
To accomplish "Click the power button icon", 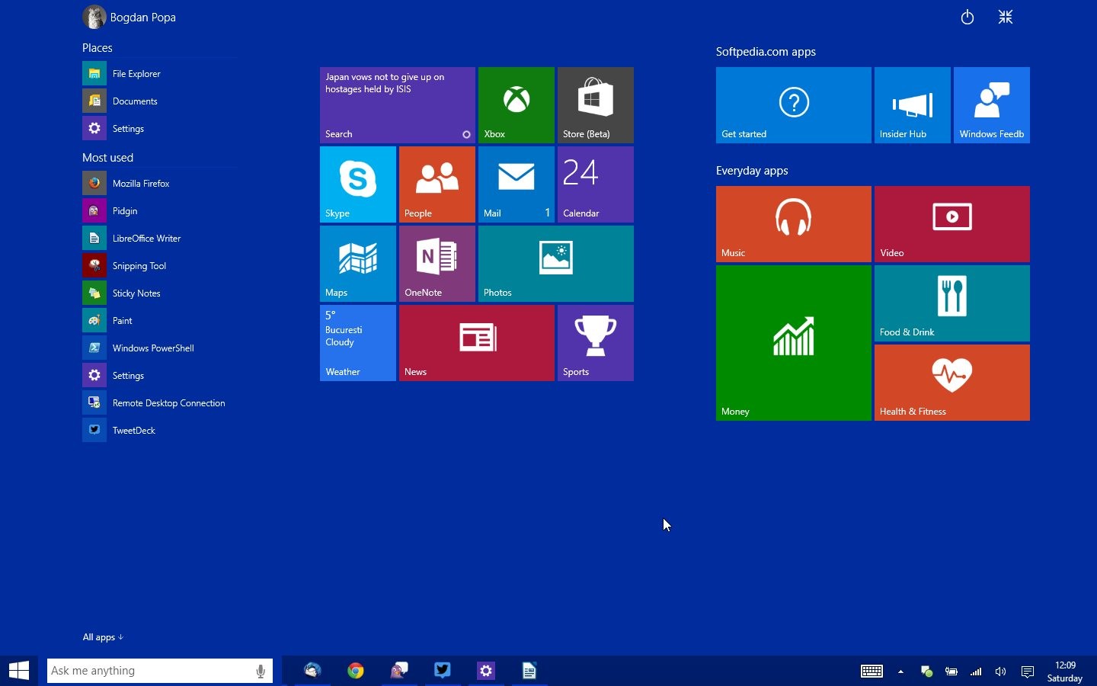I will 967,17.
